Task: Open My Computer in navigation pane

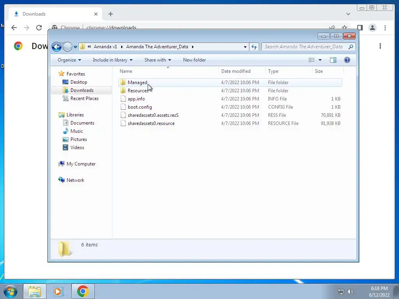Action: pyautogui.click(x=81, y=164)
